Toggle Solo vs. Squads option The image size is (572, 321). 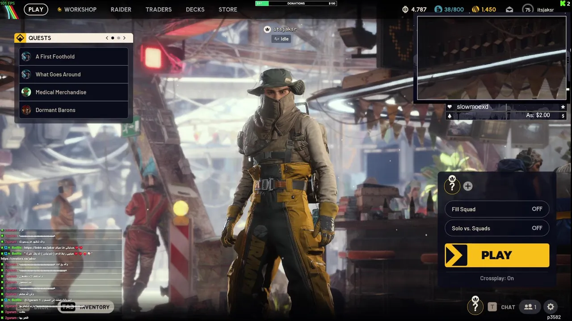(x=497, y=228)
